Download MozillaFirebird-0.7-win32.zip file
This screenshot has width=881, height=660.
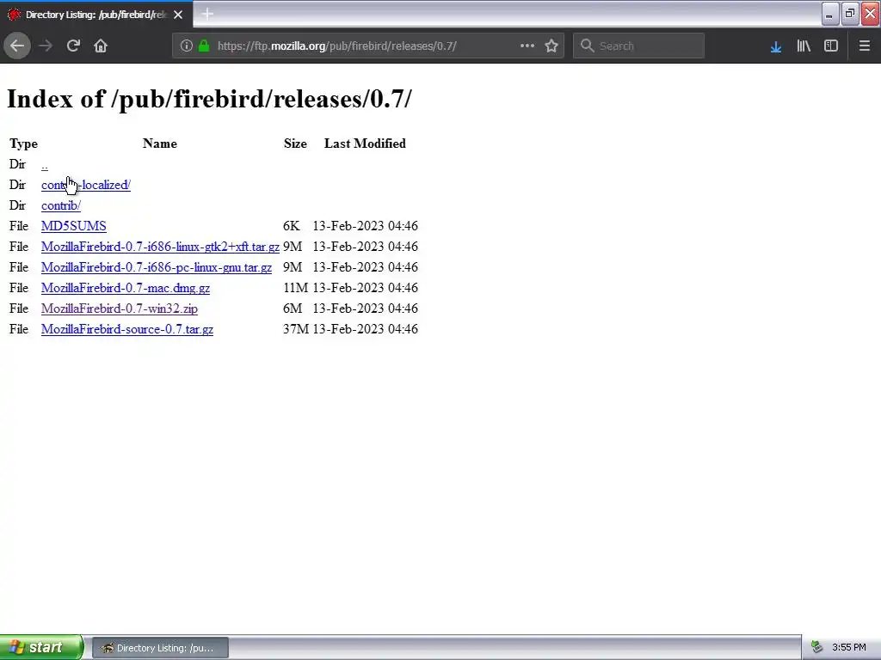(x=119, y=309)
